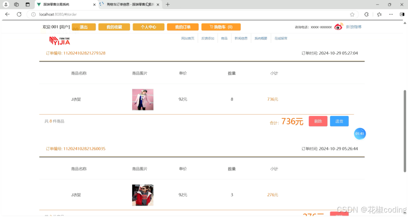Select order number 112024102821279328
Screen dimensions: 408x217
click(x=84, y=53)
